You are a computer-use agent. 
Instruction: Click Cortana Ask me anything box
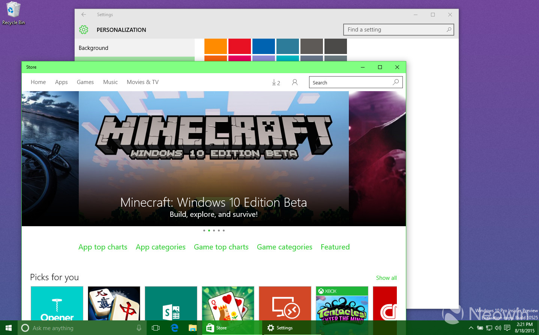point(82,328)
